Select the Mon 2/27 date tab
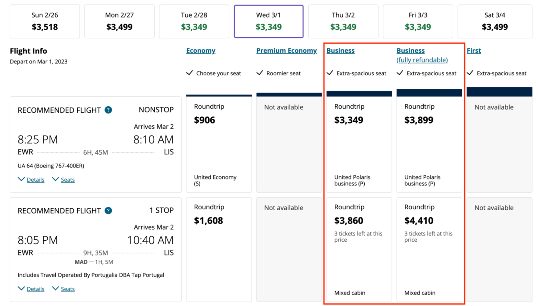The image size is (538, 306). click(x=119, y=22)
